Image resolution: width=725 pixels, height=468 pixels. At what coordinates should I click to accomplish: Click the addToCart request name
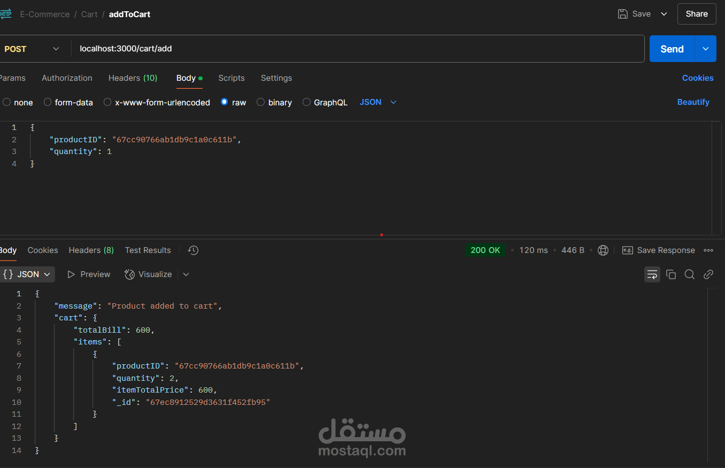coord(130,14)
